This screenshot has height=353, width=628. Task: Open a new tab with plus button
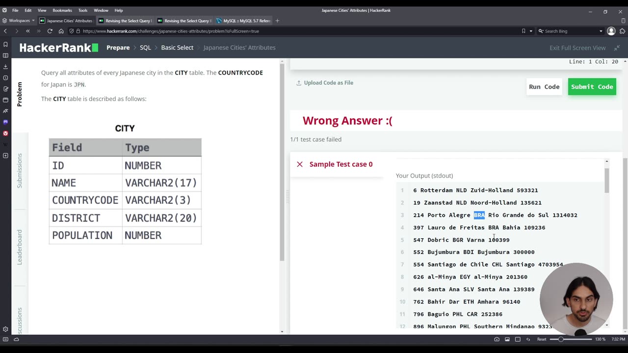click(277, 21)
